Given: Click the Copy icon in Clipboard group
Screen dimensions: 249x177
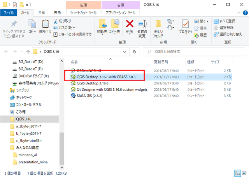Looking at the screenshot, I should 32,26.
